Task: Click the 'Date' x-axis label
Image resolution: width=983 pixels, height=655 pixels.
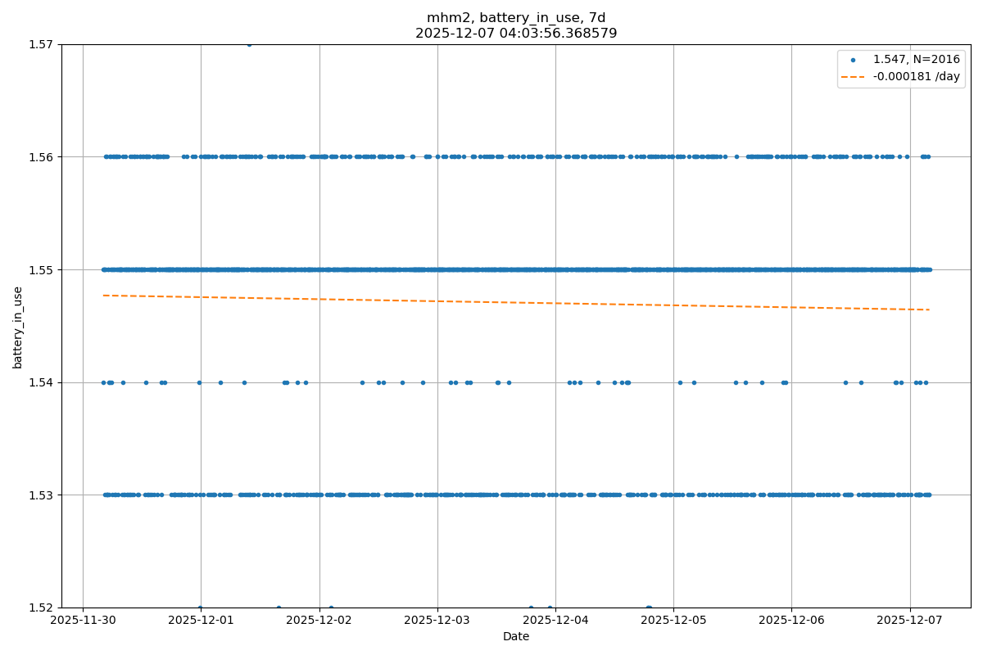Action: (x=516, y=637)
